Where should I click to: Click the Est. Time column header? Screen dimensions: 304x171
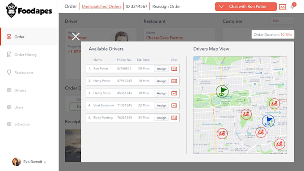(x=143, y=60)
